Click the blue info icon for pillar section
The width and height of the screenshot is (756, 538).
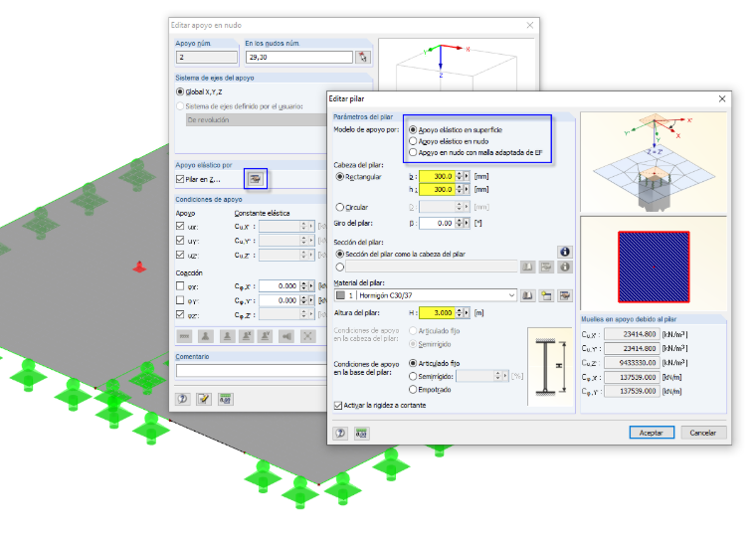[x=565, y=252]
